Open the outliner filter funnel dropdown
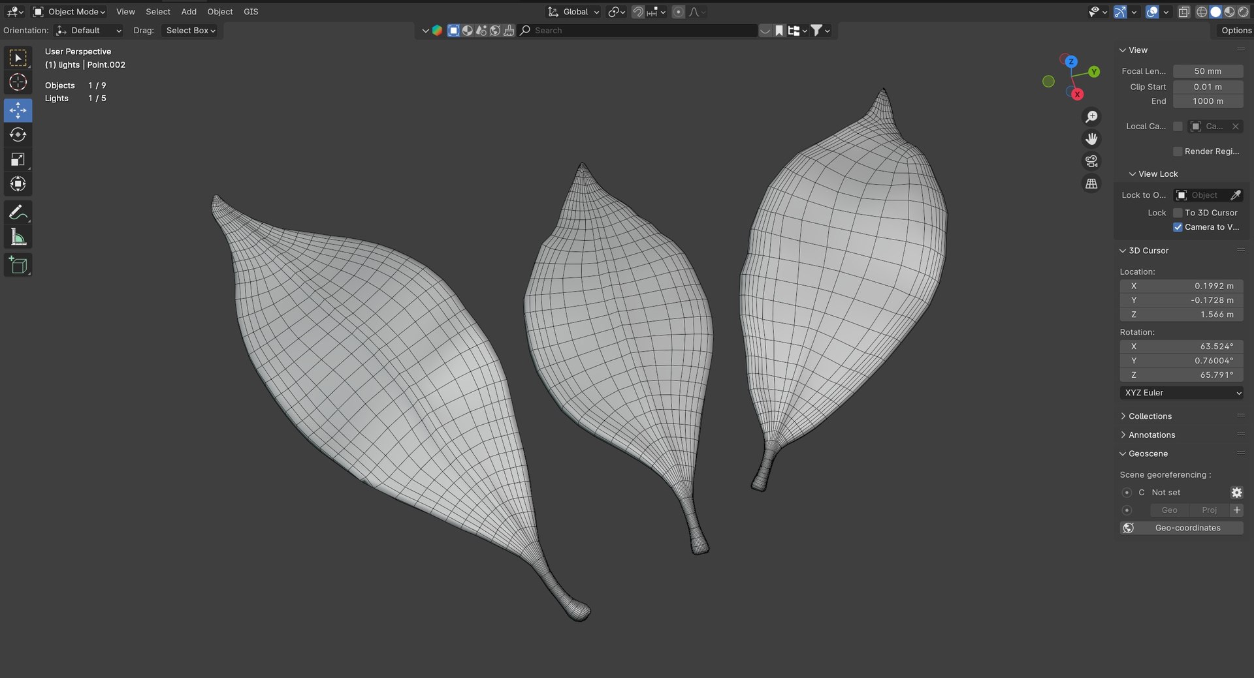This screenshot has height=678, width=1254. point(820,31)
